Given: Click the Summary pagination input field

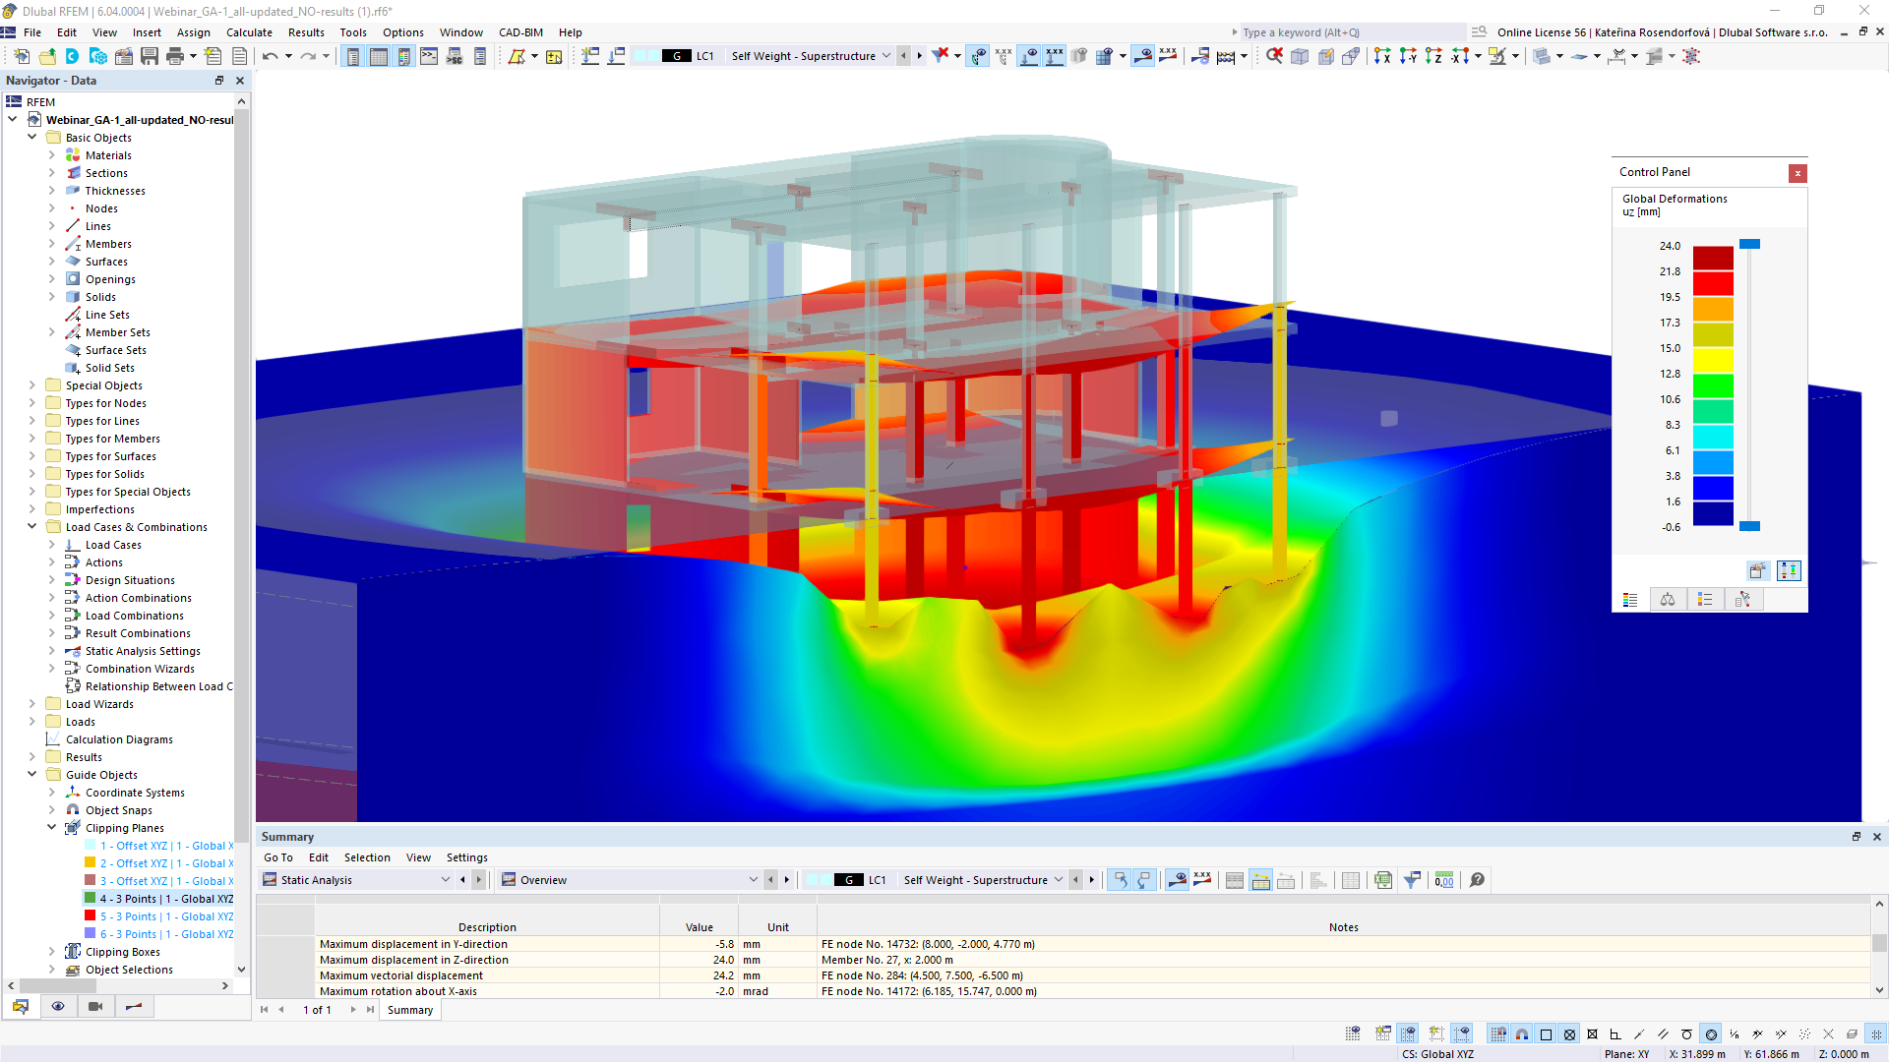Looking at the screenshot, I should pyautogui.click(x=321, y=1010).
